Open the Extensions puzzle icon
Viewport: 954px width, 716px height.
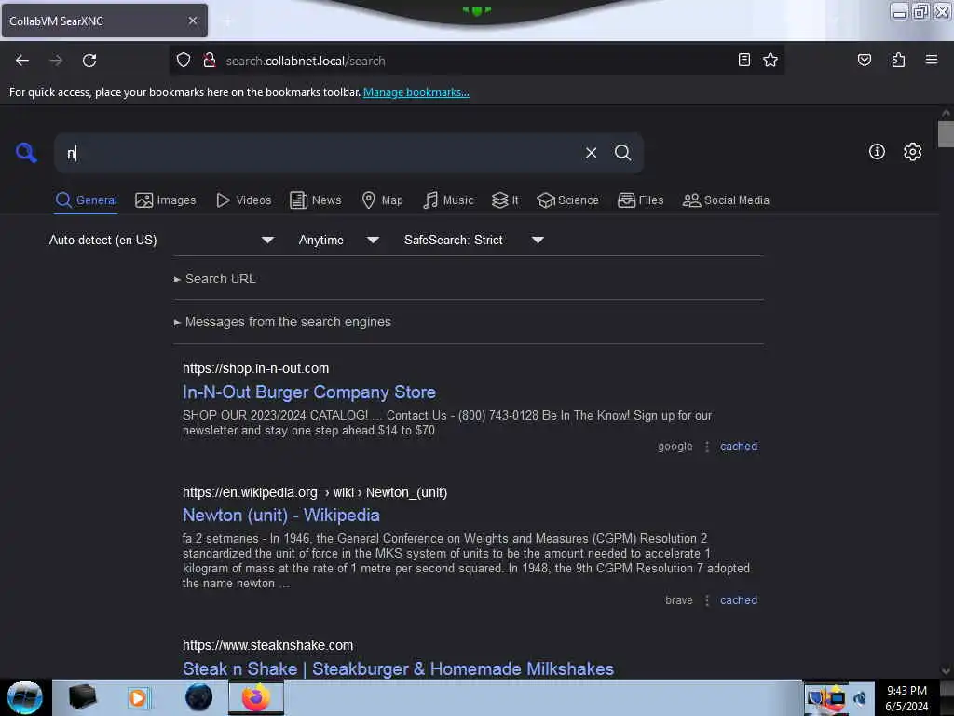(898, 60)
